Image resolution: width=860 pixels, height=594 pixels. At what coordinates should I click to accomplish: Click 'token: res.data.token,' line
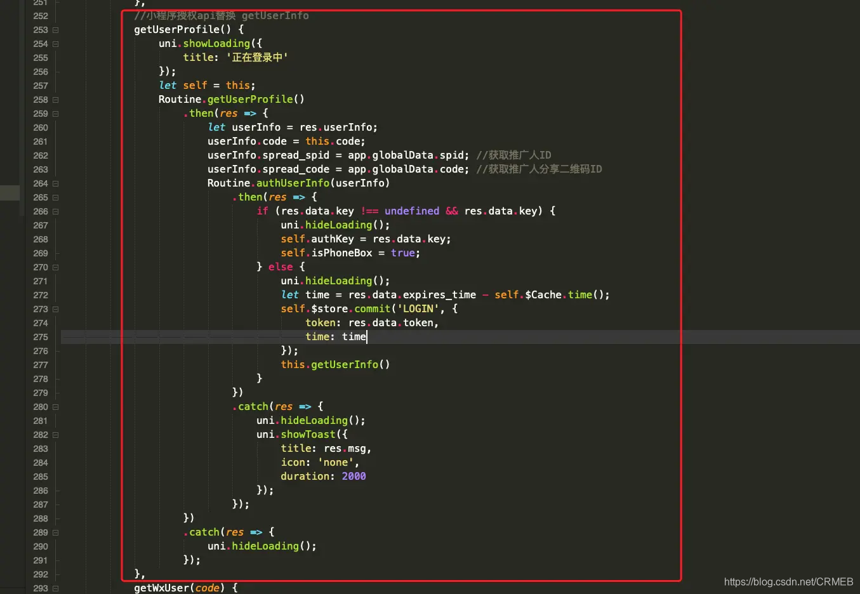pos(372,322)
